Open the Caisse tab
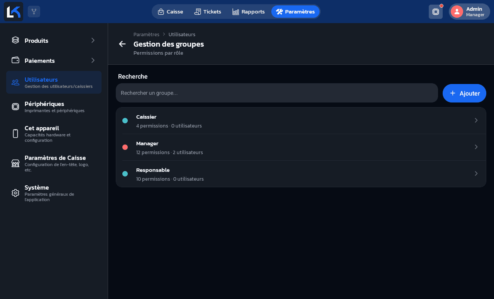The image size is (494, 299). pyautogui.click(x=170, y=12)
